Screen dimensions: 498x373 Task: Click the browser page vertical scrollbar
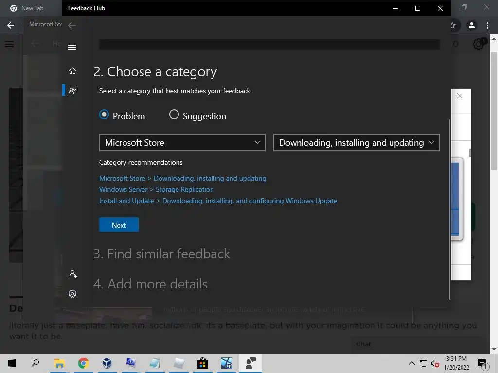click(x=494, y=111)
